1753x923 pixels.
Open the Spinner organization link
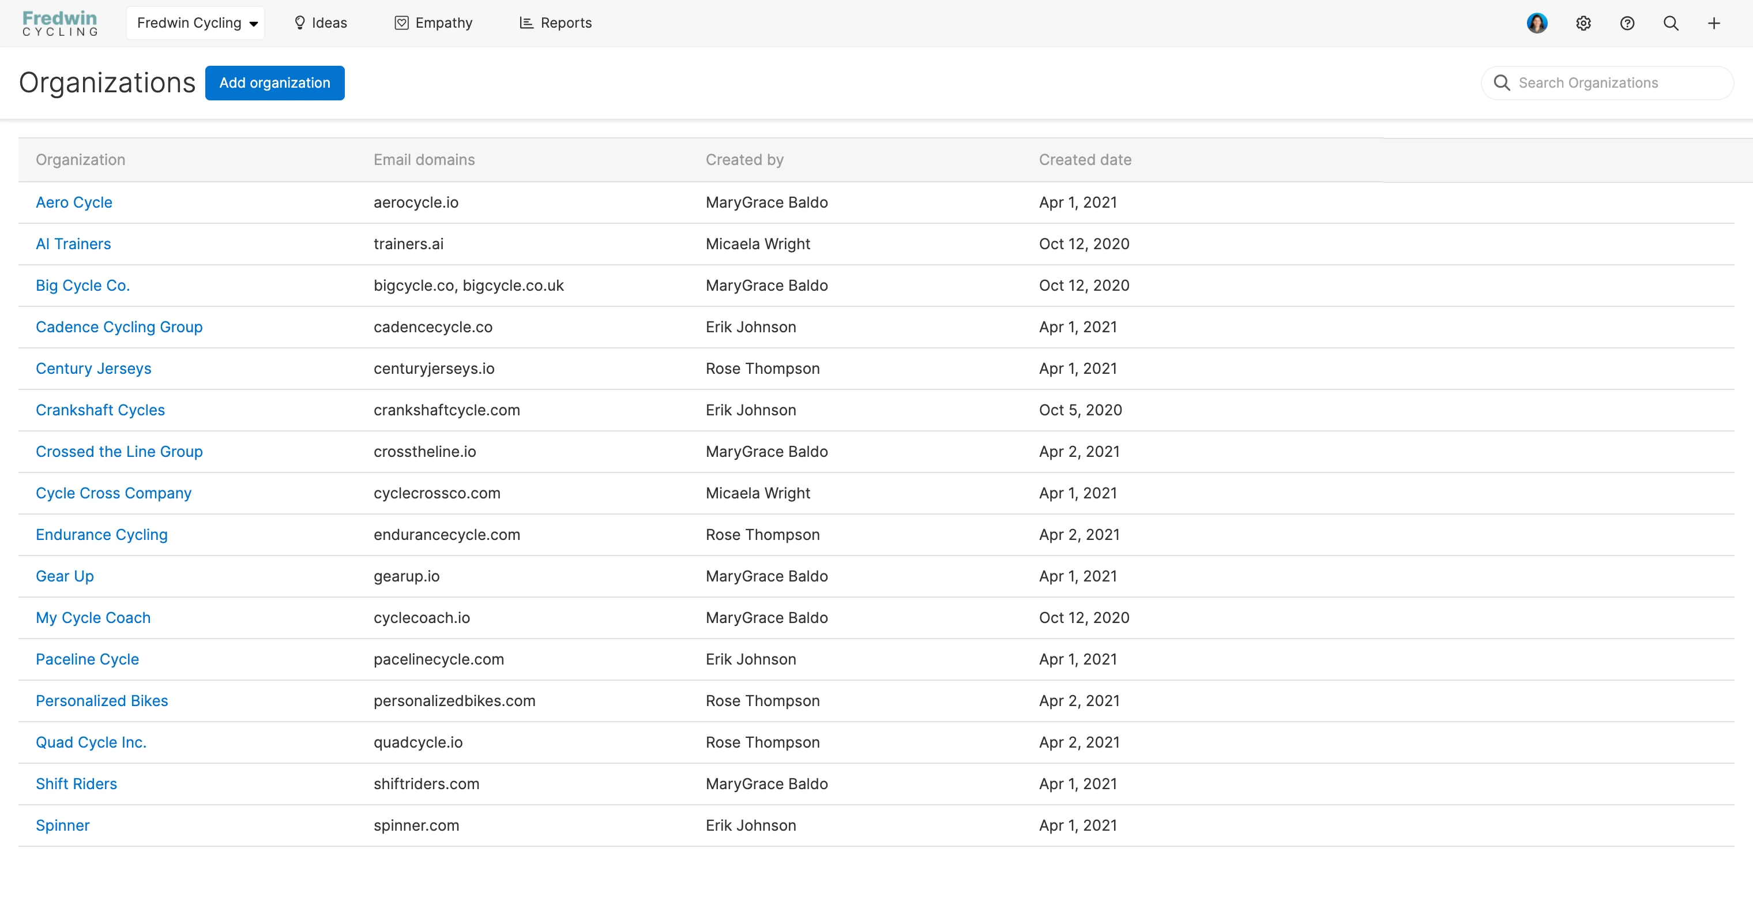tap(62, 825)
